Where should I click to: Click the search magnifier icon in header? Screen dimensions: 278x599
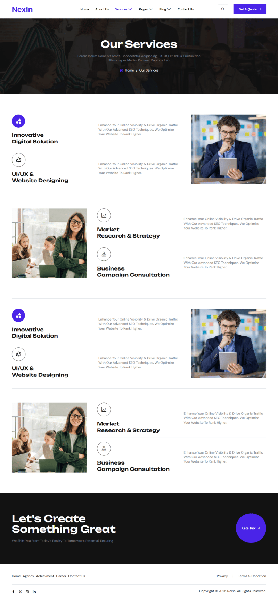pyautogui.click(x=223, y=9)
